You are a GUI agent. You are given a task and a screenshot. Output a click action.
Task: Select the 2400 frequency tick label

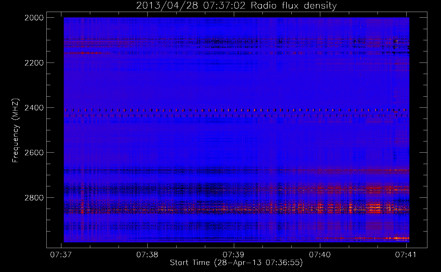click(x=34, y=108)
